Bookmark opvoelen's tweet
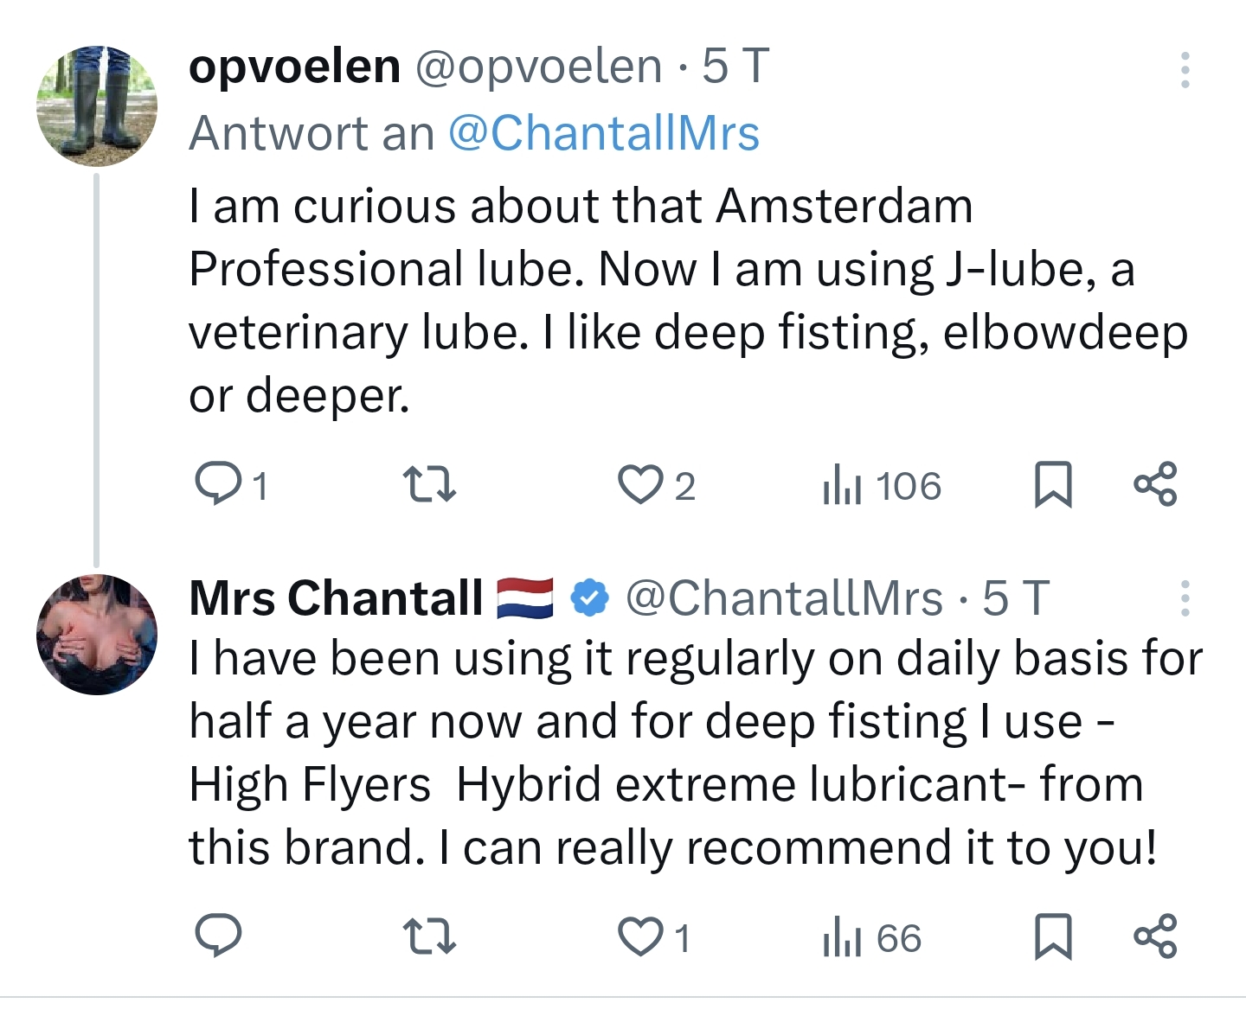 pos(1053,484)
